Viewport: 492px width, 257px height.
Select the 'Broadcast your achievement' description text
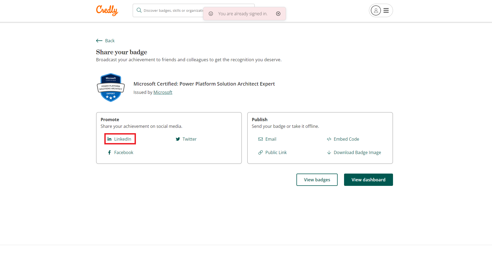[189, 60]
